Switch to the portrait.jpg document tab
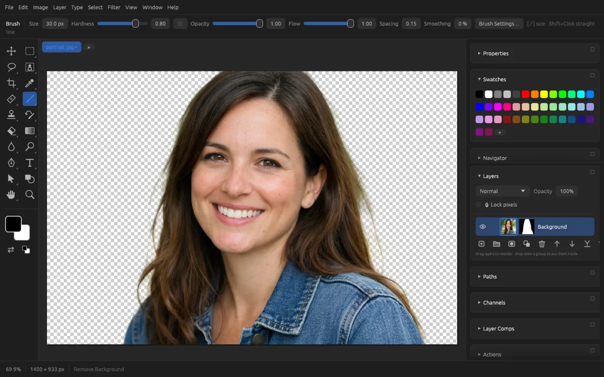 click(61, 47)
